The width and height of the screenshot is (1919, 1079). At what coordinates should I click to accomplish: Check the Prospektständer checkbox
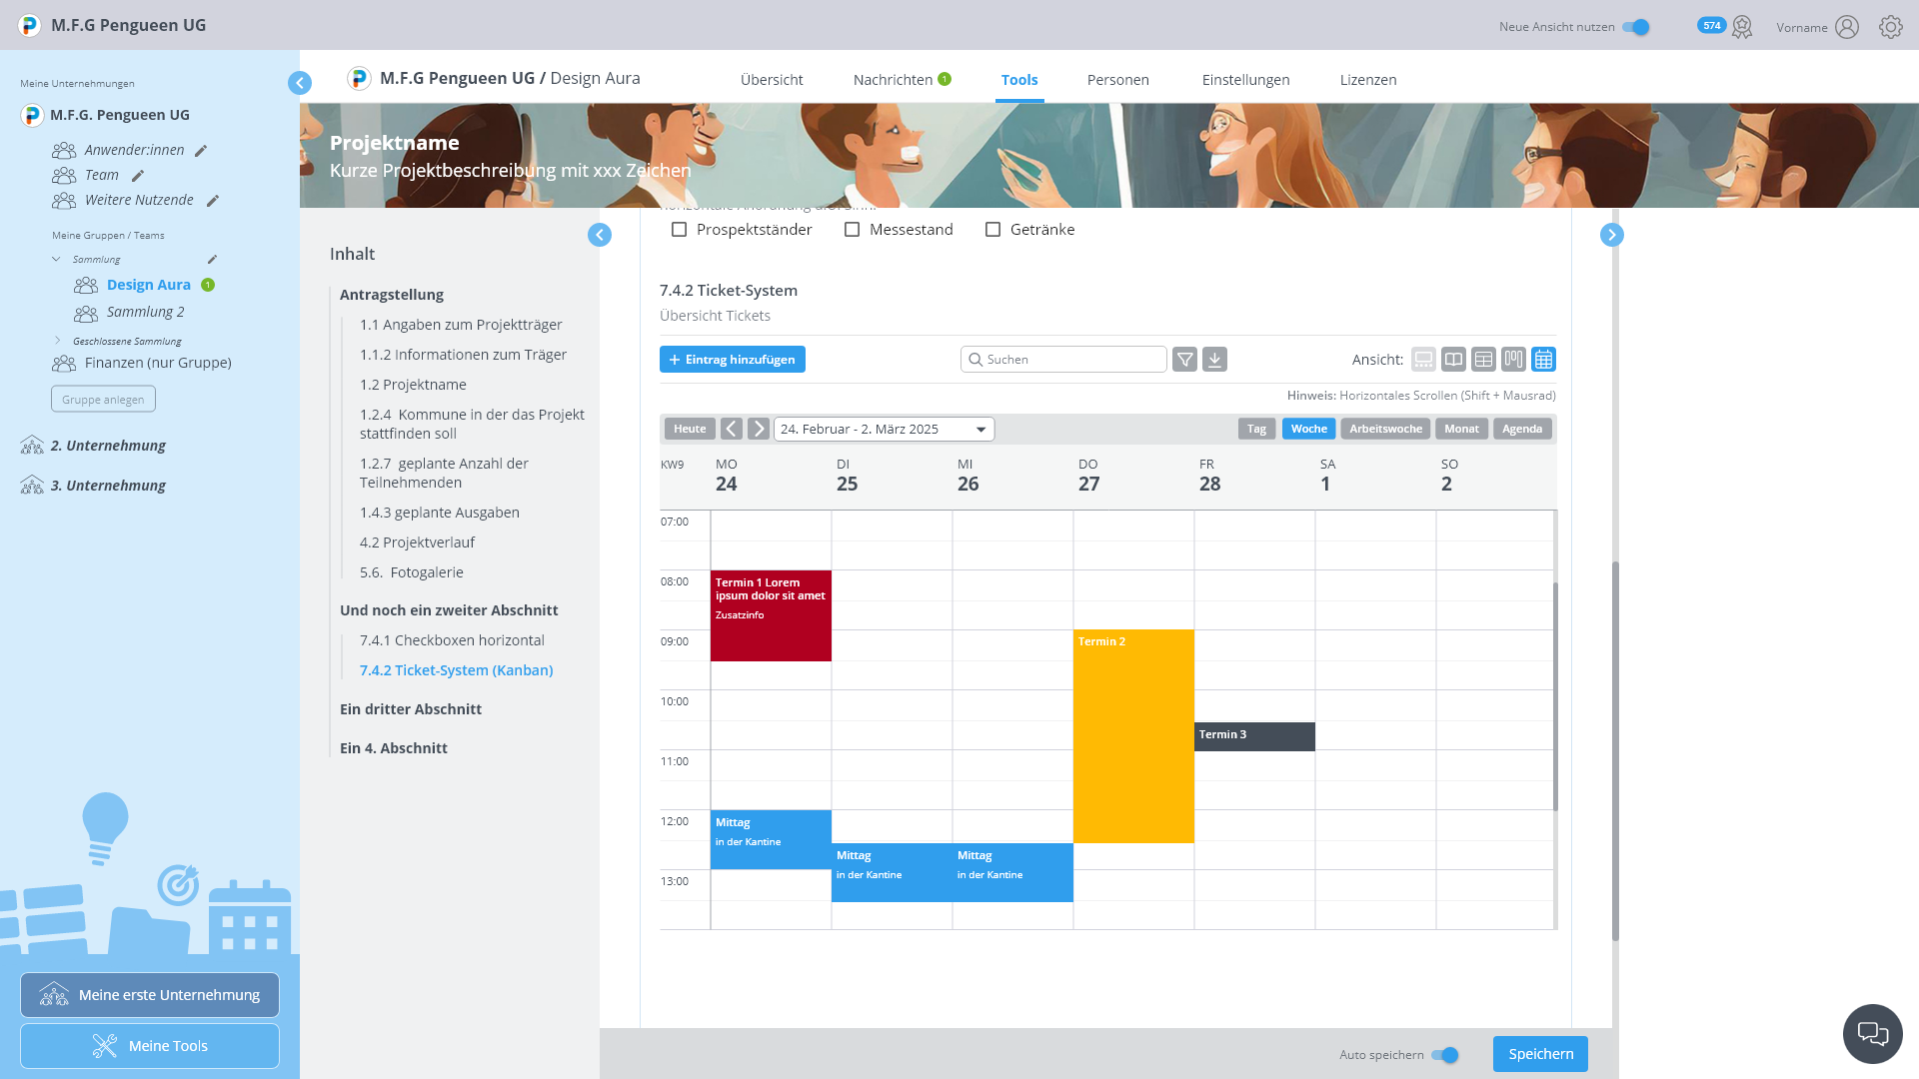click(680, 230)
